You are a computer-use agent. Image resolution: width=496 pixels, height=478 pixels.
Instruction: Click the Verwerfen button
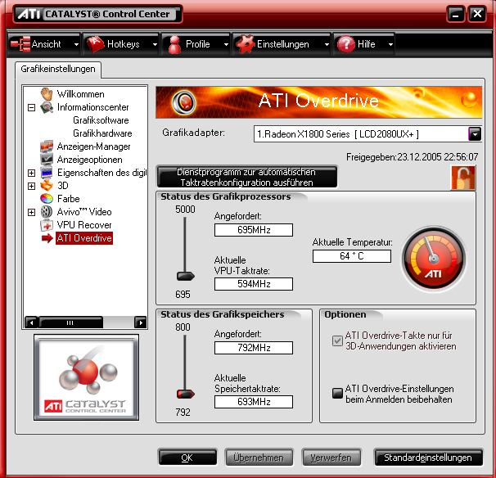tap(331, 458)
